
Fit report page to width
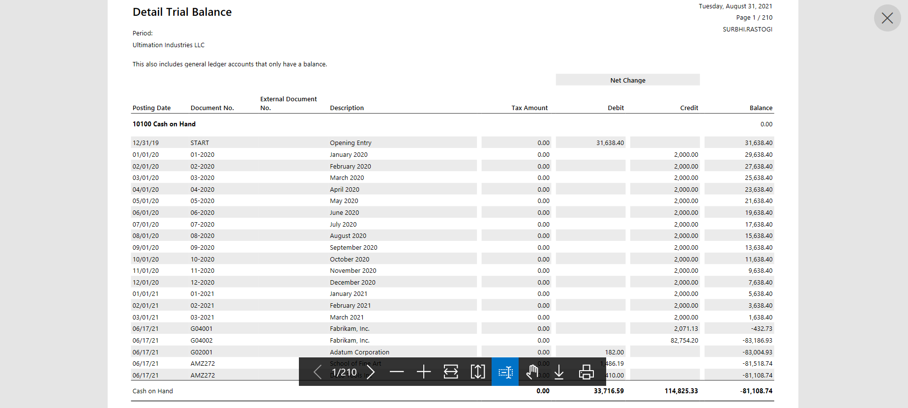451,372
